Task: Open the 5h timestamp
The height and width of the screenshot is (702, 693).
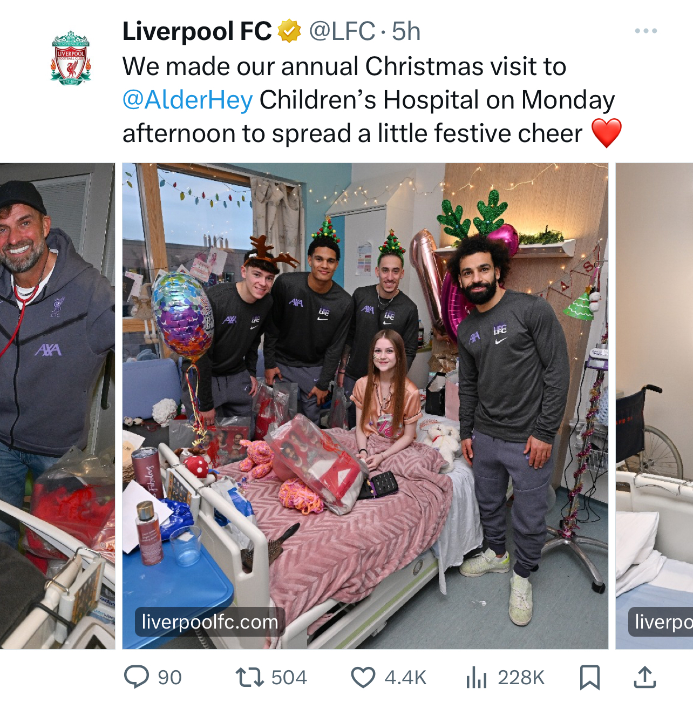Action: click(406, 31)
